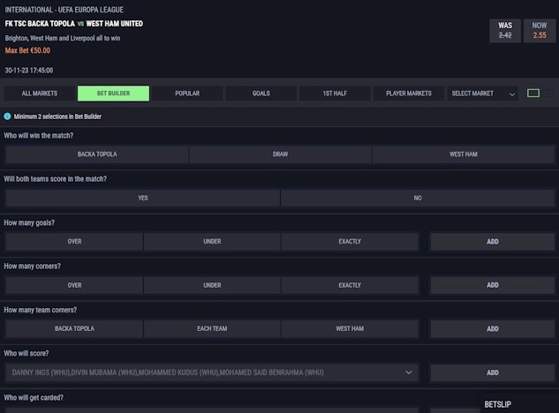Pick Backa Topola to win the match
The height and width of the screenshot is (413, 559).
click(97, 154)
